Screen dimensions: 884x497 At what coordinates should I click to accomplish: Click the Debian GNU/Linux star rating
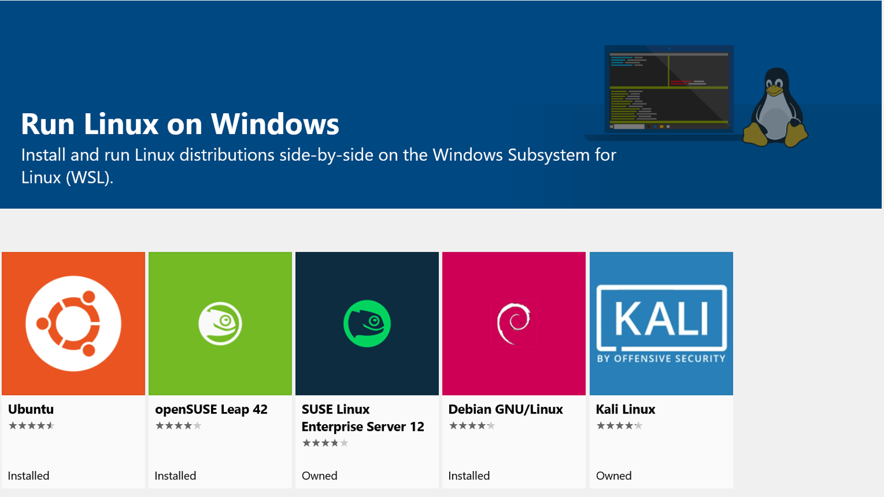(472, 426)
